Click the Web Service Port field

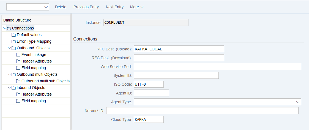tap(218, 66)
